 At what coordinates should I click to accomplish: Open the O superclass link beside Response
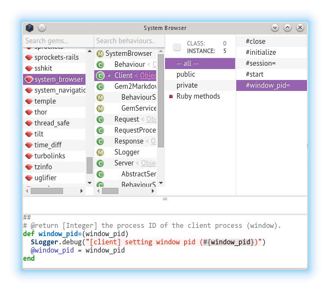[153, 141]
